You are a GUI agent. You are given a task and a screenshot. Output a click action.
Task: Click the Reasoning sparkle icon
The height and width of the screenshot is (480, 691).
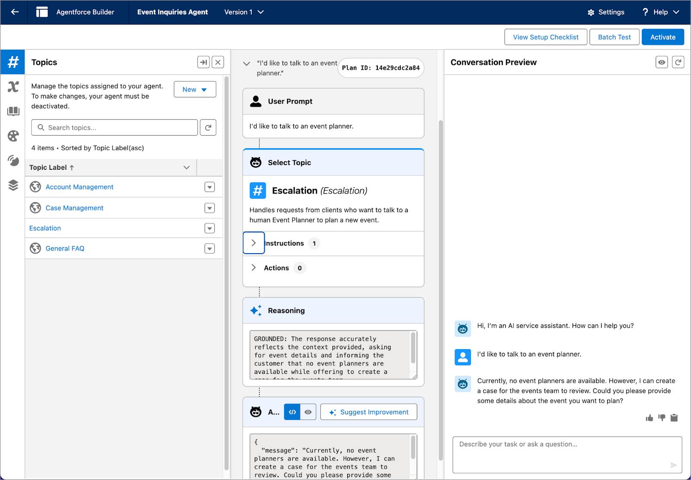[256, 311]
